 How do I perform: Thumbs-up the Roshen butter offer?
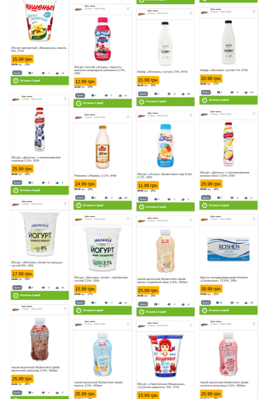click(246, 303)
